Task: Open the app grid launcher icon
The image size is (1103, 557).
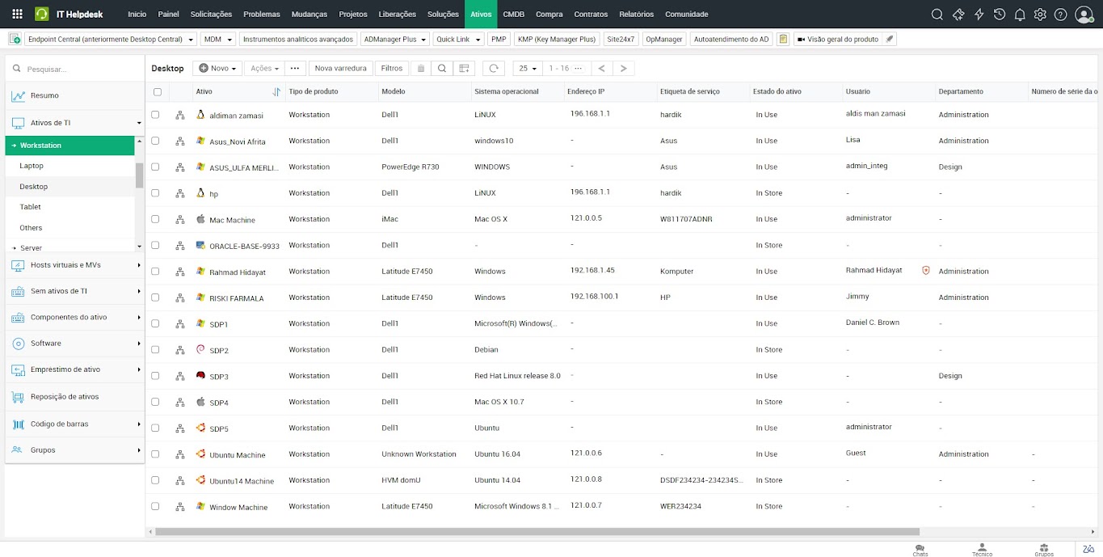Action: pyautogui.click(x=17, y=14)
